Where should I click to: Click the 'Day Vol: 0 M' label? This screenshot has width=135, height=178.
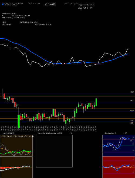(85, 8)
